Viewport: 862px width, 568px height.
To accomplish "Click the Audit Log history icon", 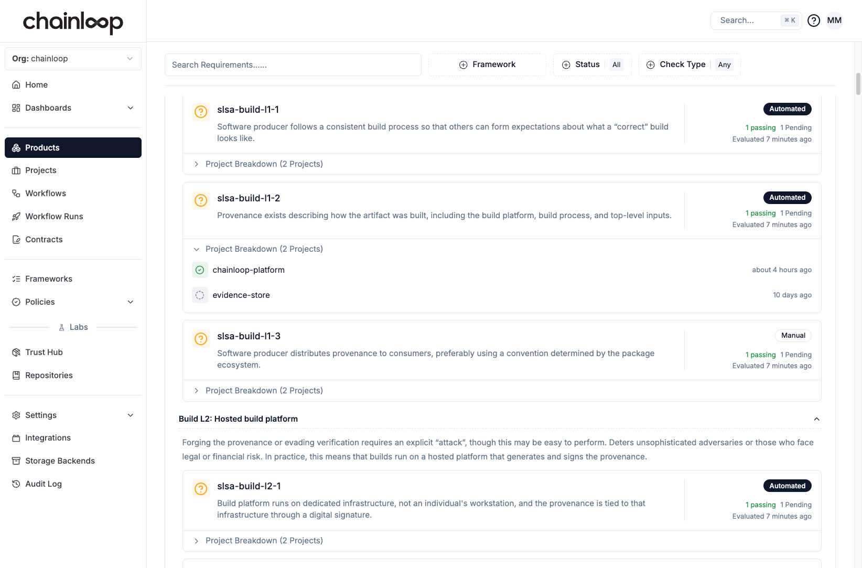I will coord(16,484).
